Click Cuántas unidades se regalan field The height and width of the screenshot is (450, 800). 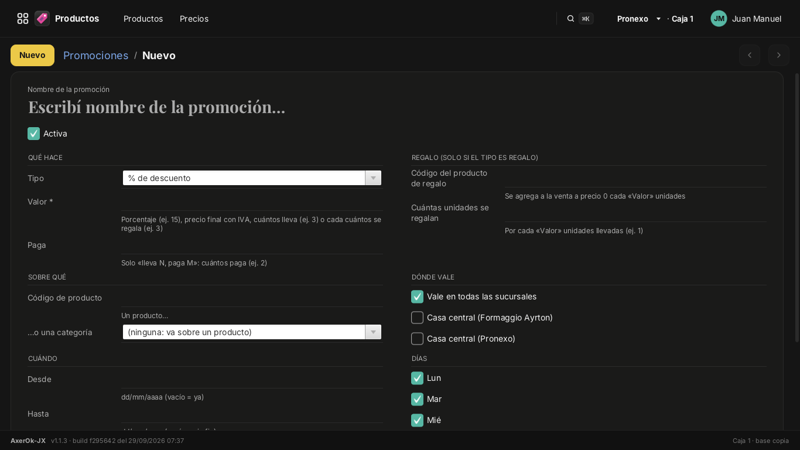coord(635,213)
